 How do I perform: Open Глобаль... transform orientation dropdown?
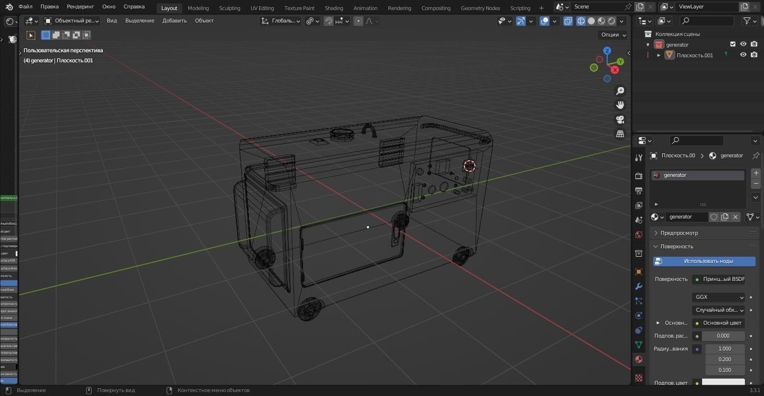coord(281,21)
